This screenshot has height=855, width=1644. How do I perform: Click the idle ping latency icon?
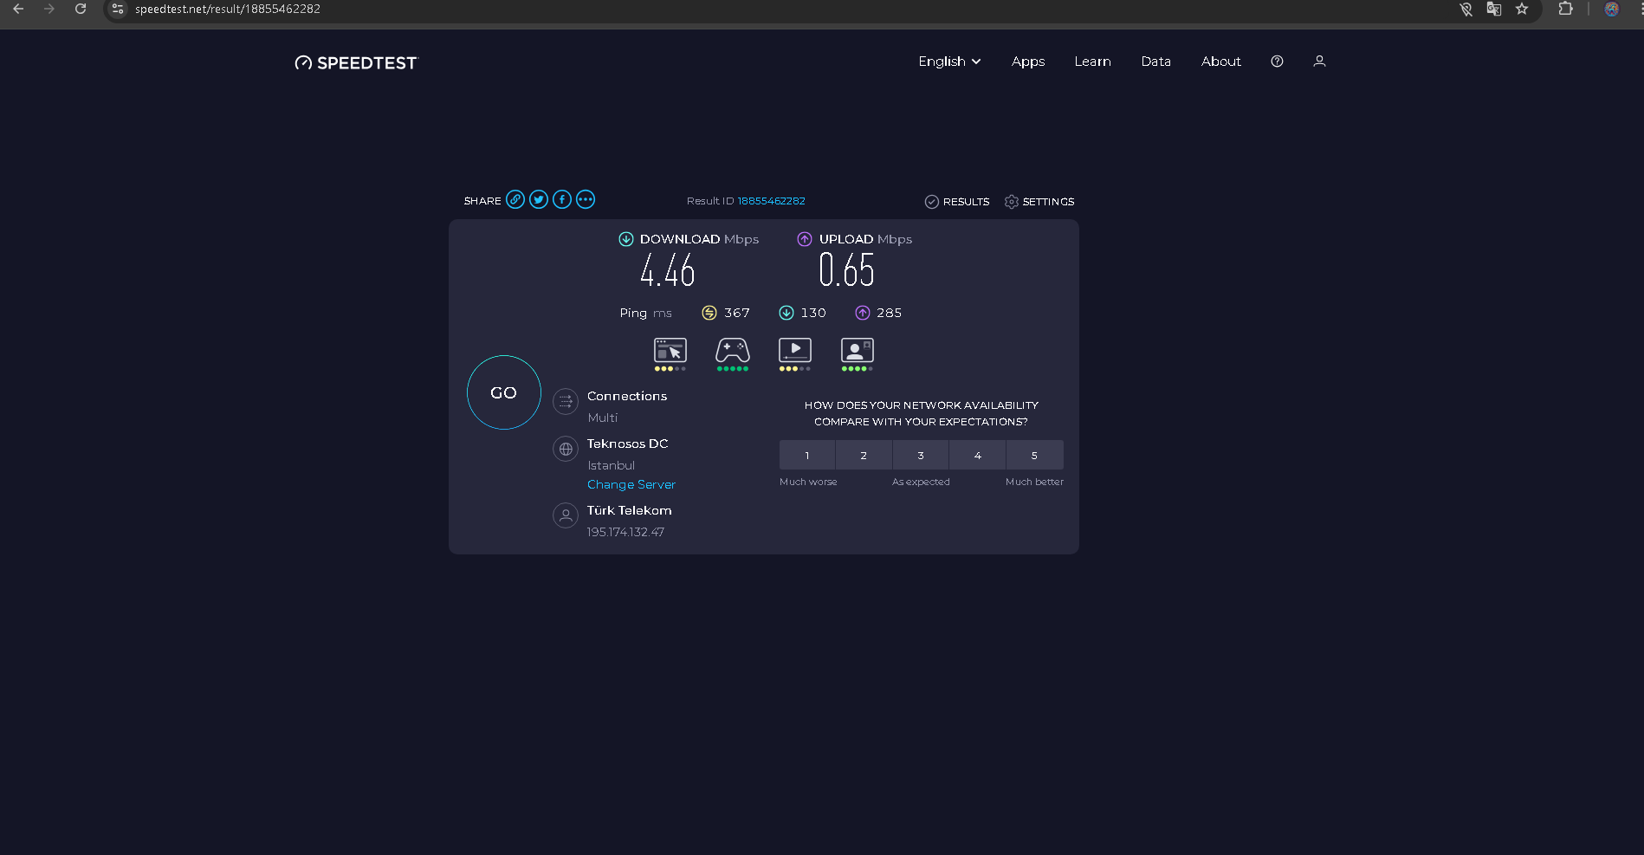point(709,313)
